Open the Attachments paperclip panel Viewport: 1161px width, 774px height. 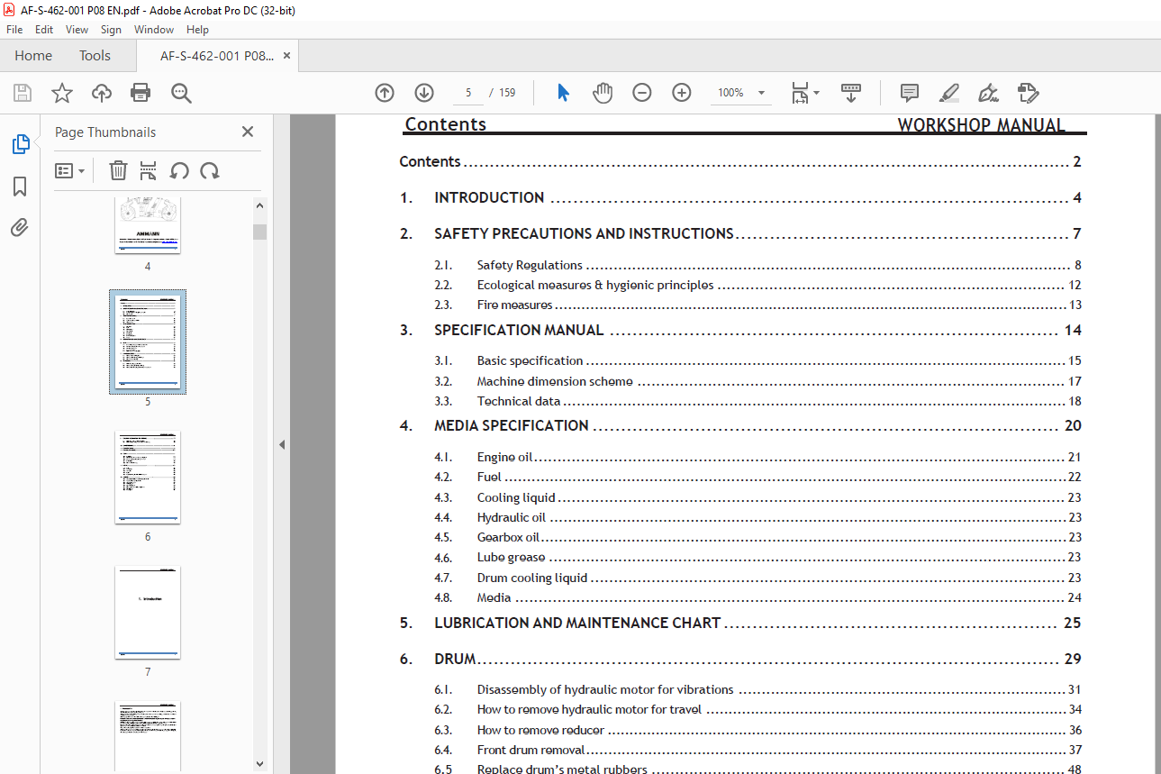20,228
